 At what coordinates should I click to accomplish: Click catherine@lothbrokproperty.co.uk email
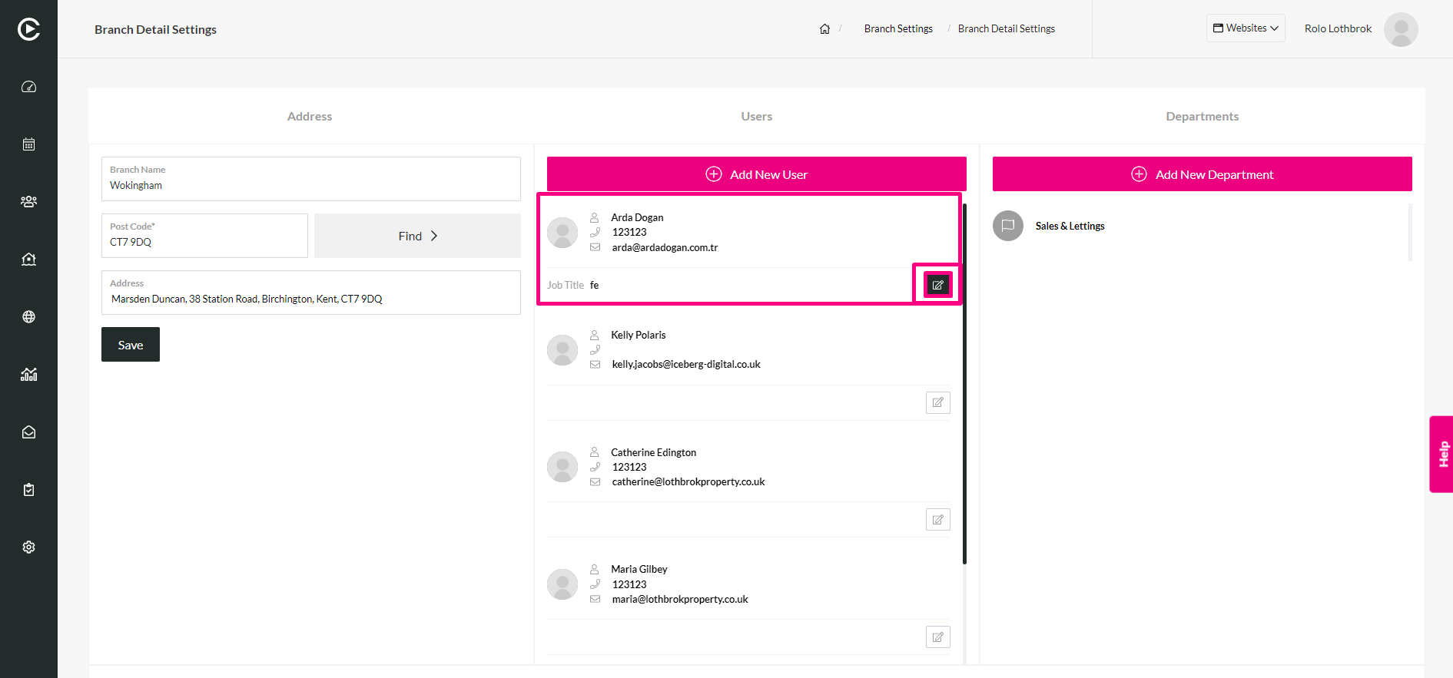click(688, 482)
